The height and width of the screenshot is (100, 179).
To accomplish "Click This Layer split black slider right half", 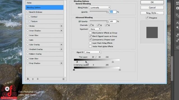I will coord(86,62).
